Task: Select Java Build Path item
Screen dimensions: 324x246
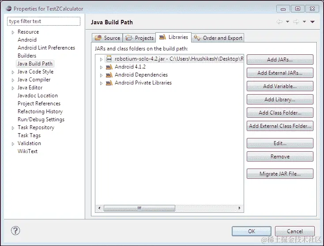Action: pos(35,64)
